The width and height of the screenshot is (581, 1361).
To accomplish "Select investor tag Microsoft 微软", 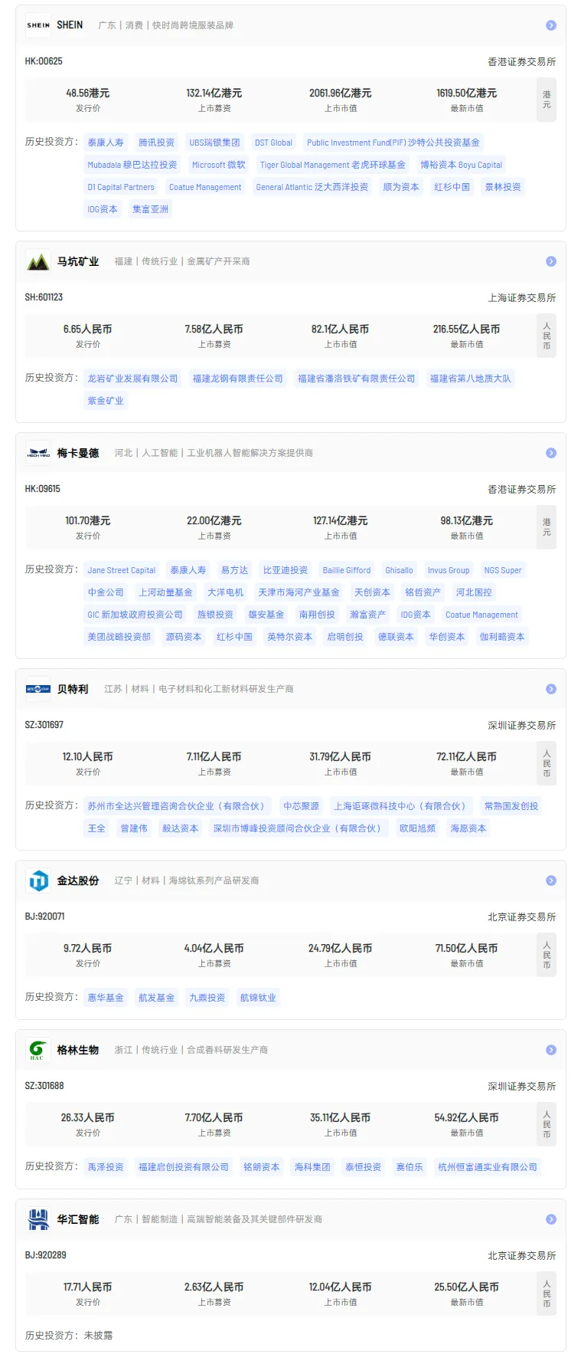I will pos(219,165).
